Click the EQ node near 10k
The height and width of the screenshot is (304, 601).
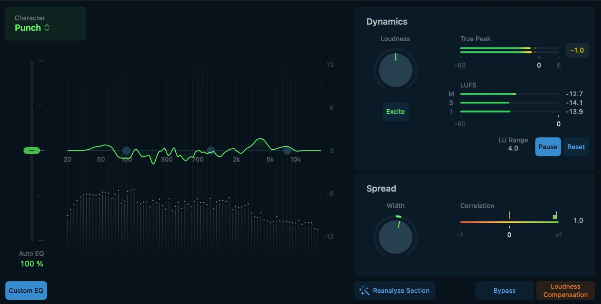point(287,151)
